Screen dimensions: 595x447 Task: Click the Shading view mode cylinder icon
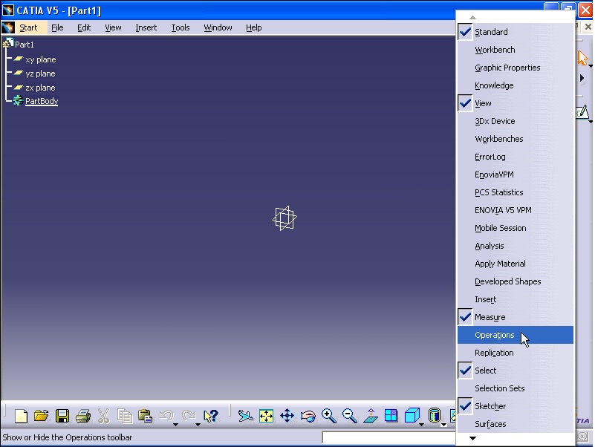coord(434,415)
